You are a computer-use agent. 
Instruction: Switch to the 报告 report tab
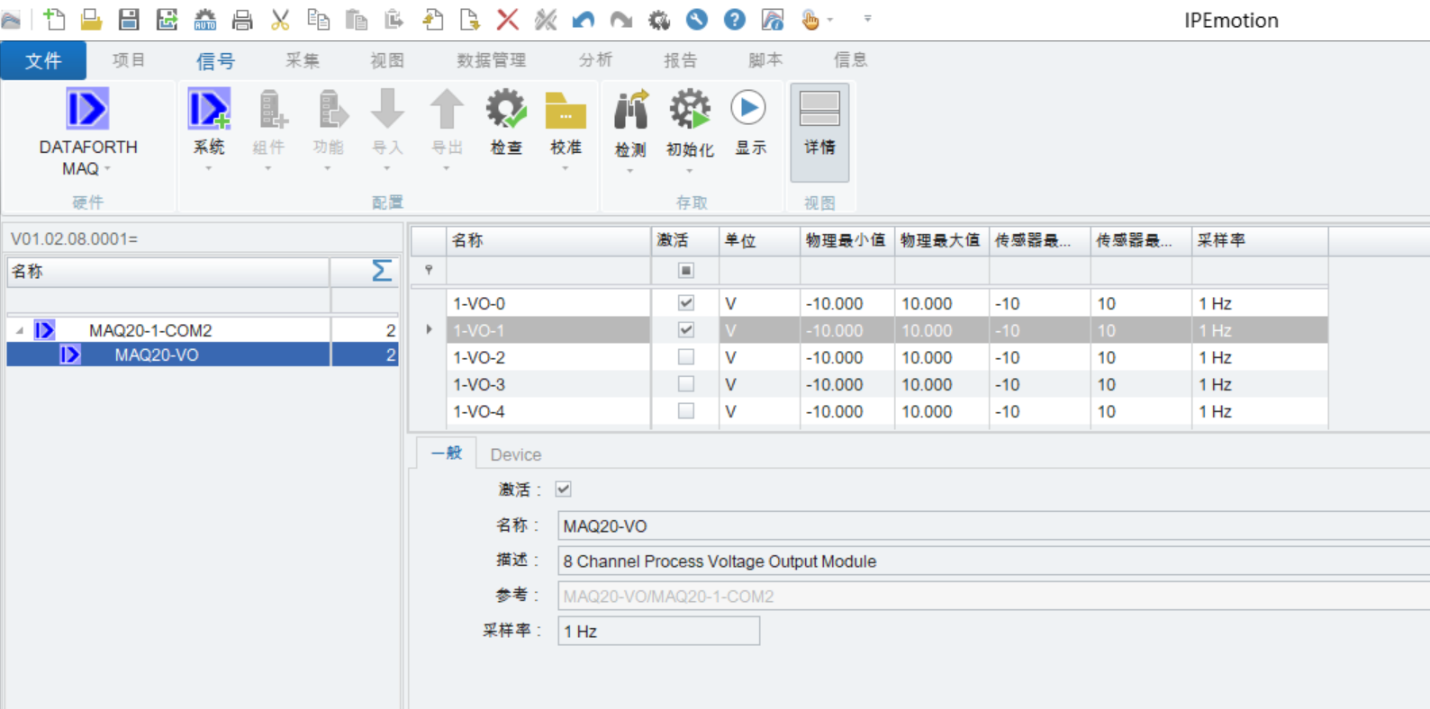tap(680, 60)
